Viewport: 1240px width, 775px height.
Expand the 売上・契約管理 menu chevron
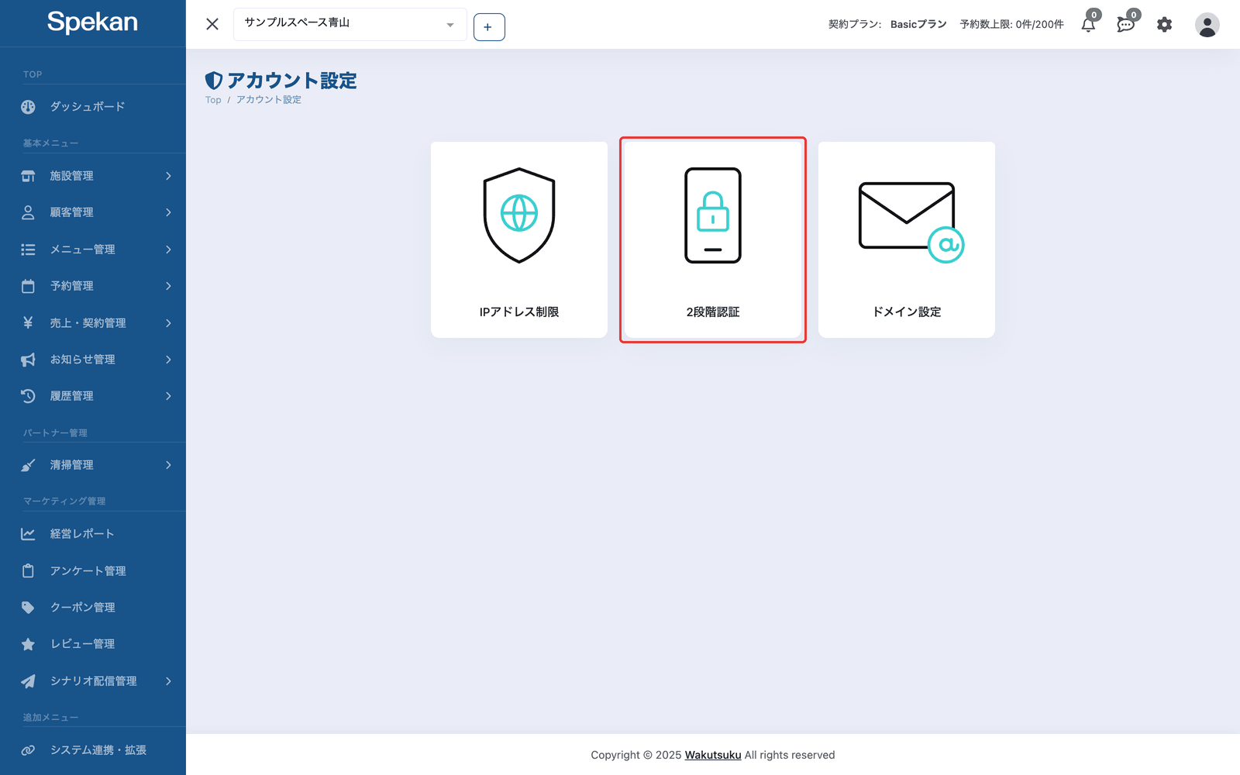168,323
